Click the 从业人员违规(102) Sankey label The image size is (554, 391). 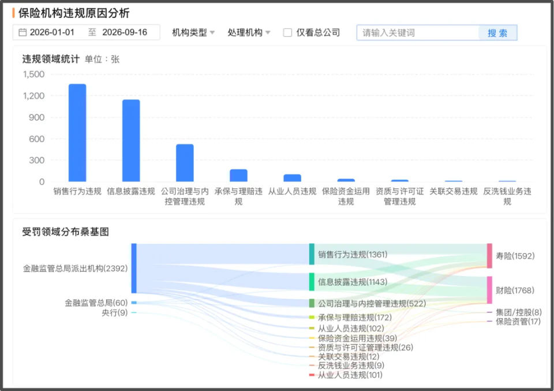click(x=351, y=329)
